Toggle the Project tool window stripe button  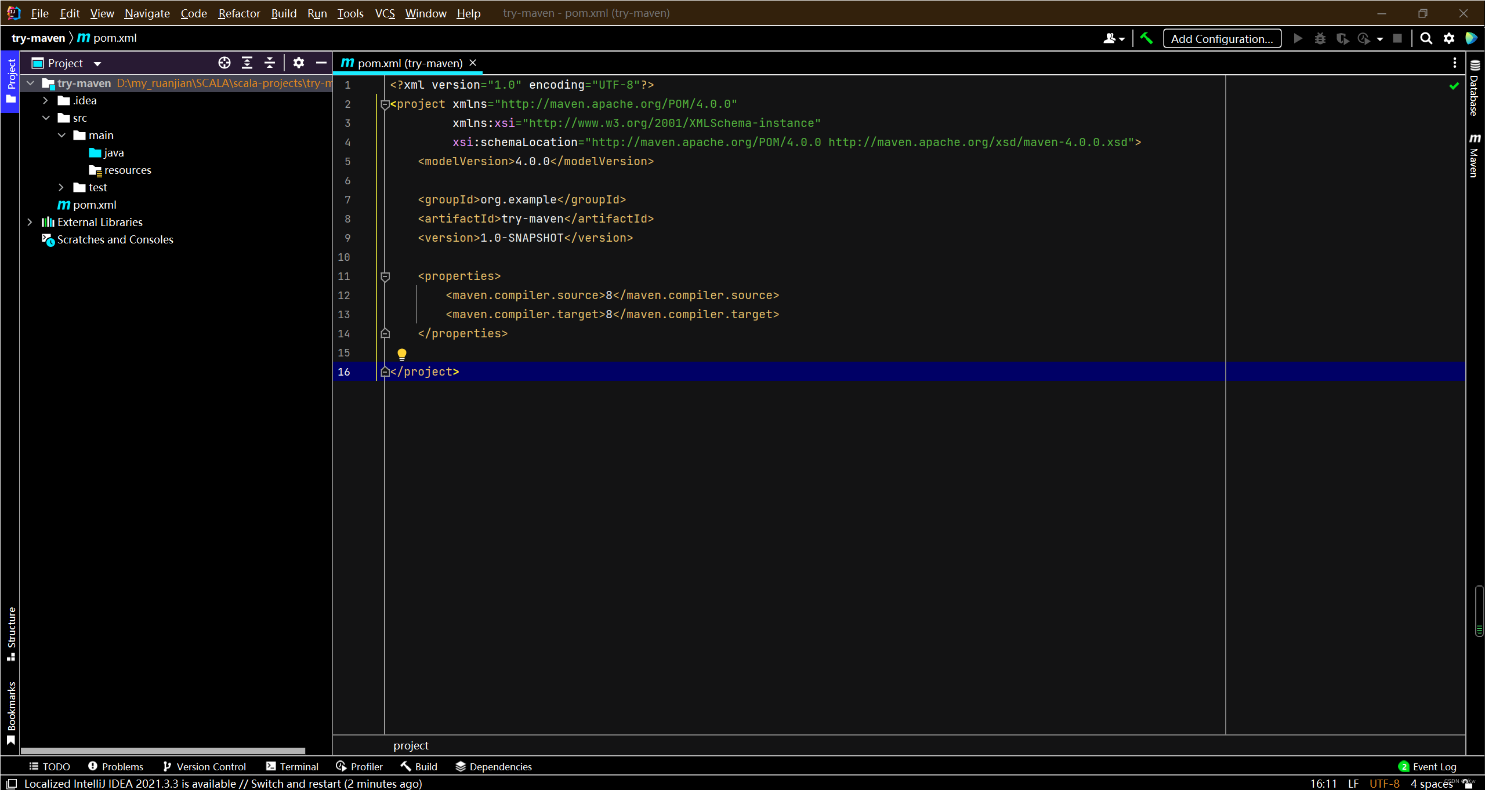click(10, 81)
